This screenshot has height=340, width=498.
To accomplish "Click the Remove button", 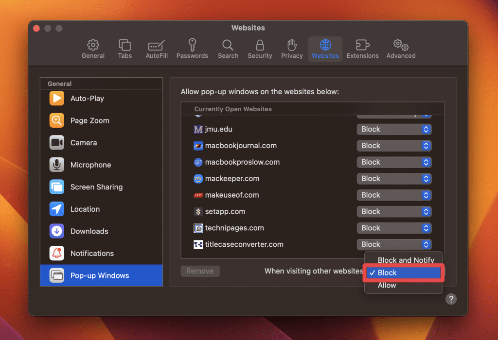I will (200, 271).
